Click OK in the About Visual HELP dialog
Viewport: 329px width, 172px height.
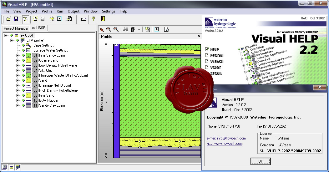tap(261, 161)
